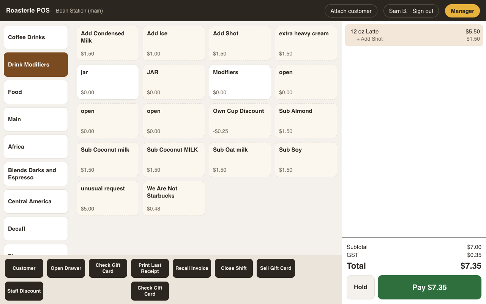Open the Modifiers tile priced $0.00

(x=240, y=82)
